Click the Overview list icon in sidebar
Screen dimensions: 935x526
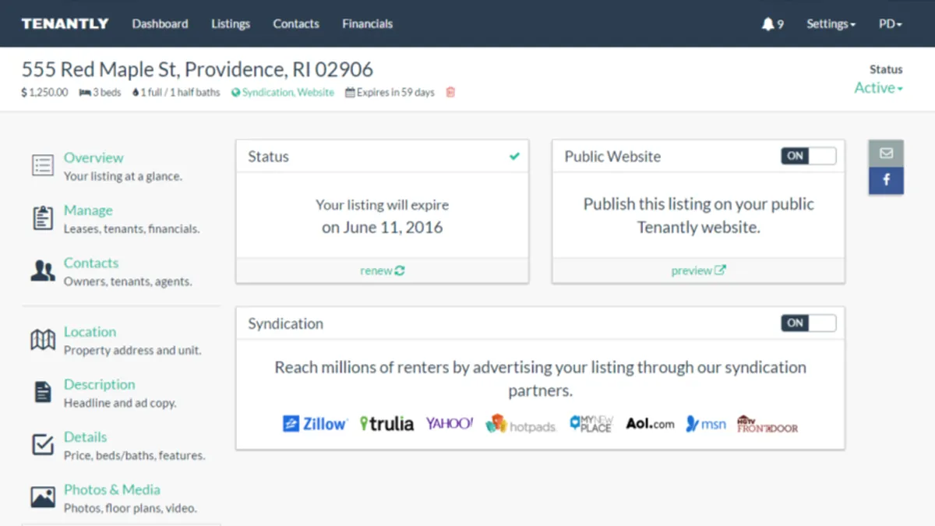point(43,165)
